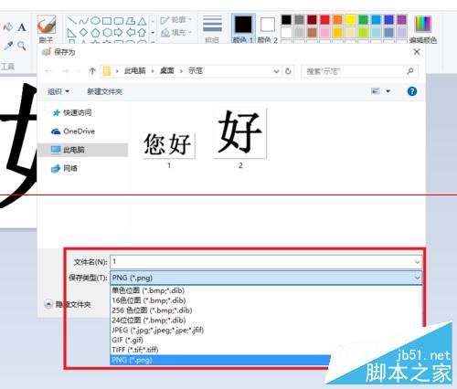
Task: Choose the Rounded rectangle shape
Action: coord(119,21)
